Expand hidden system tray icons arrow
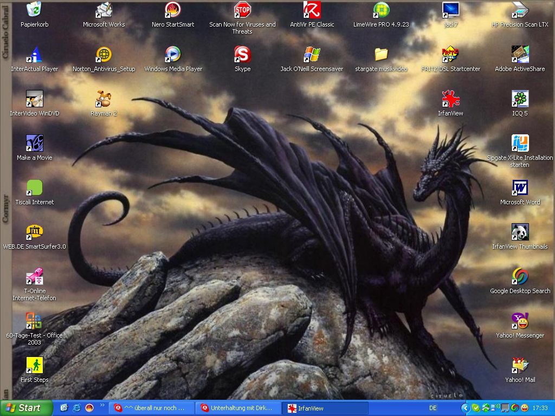555x416 pixels. point(465,408)
